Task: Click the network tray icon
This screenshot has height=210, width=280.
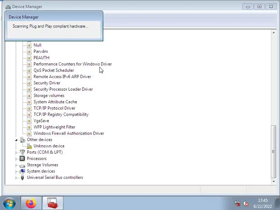Action: pyautogui.click(x=237, y=203)
